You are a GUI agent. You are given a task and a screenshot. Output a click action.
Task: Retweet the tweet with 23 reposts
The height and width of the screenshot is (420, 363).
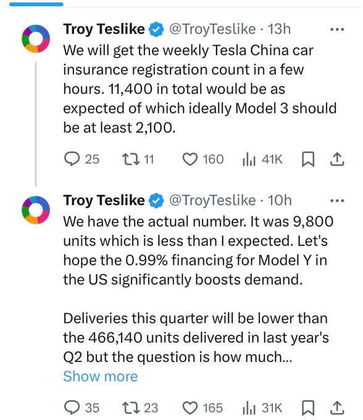pos(131,408)
